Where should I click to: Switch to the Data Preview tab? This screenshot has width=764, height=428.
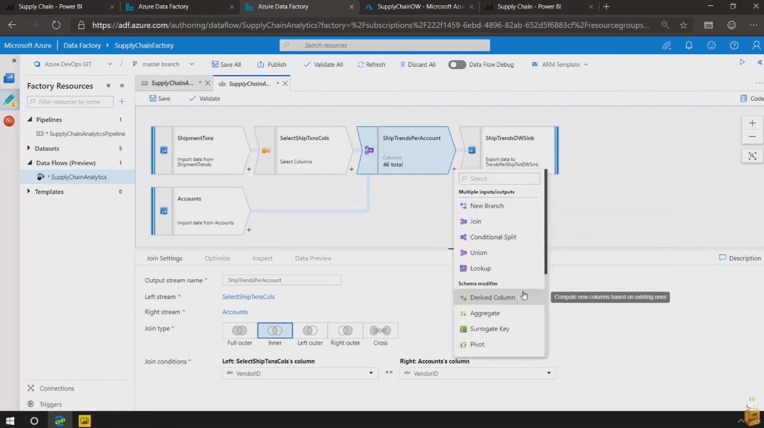tap(313, 258)
